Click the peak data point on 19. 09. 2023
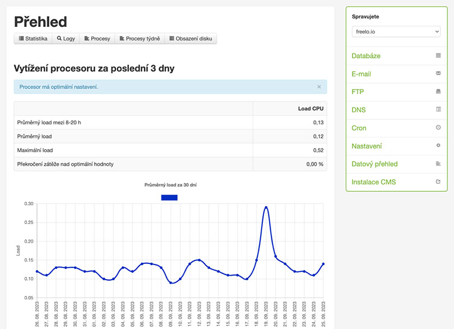Screen dimensions: 454x329 pos(266,207)
